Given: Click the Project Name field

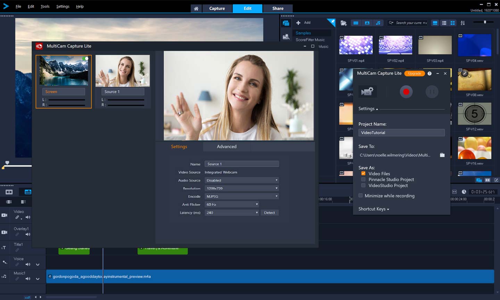Looking at the screenshot, I should (401, 133).
